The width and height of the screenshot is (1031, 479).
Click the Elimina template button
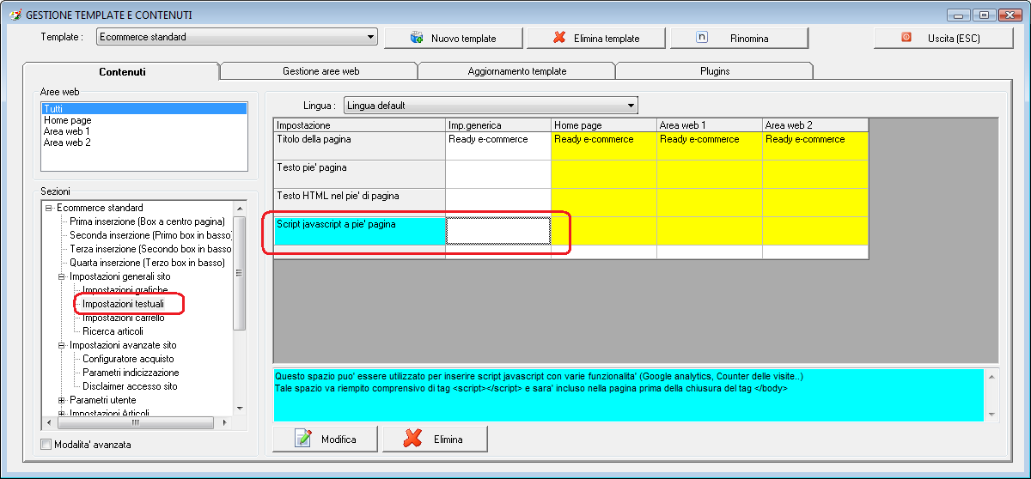tap(595, 38)
